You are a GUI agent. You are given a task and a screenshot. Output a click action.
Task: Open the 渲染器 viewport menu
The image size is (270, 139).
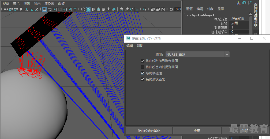pyautogui.click(x=49, y=4)
